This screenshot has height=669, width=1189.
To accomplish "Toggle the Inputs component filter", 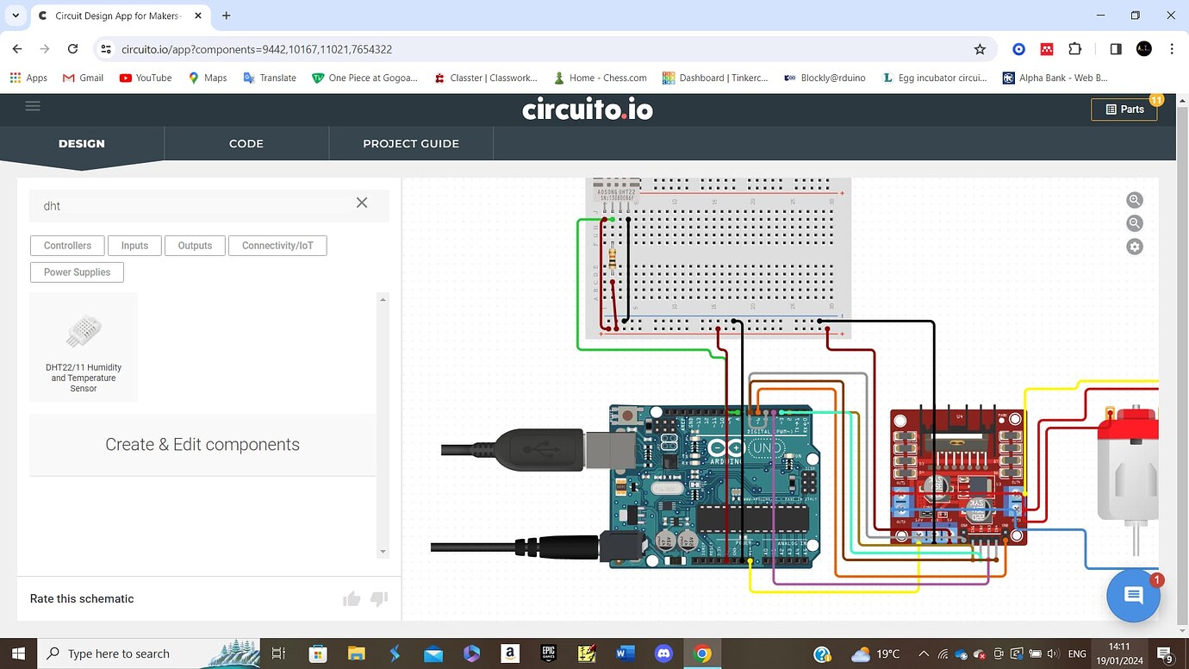I will [x=134, y=245].
